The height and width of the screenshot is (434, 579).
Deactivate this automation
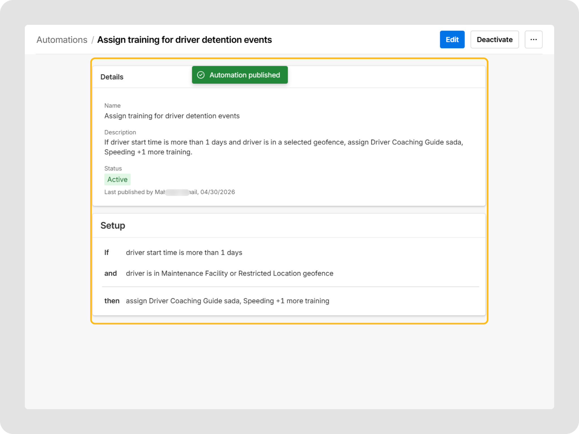click(494, 40)
